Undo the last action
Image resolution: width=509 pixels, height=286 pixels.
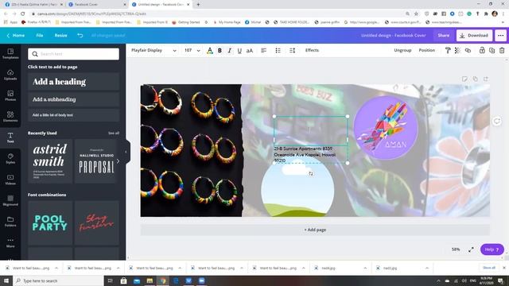pos(80,35)
